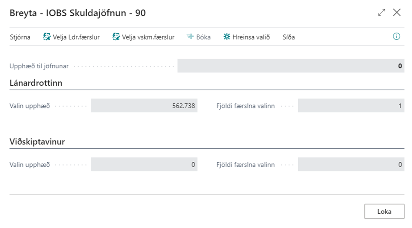Click the Upphæð til jöfnunar label

click(x=39, y=66)
